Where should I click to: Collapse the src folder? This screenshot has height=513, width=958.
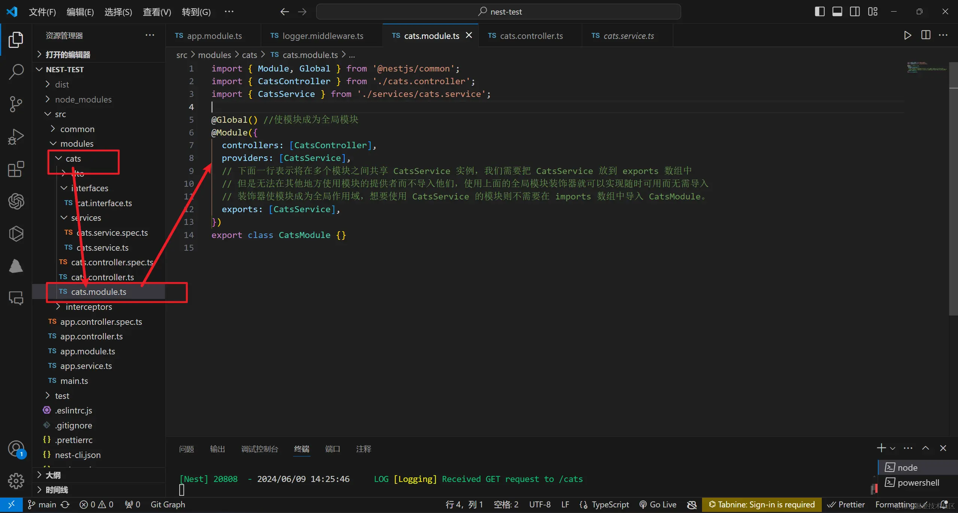[99, 114]
